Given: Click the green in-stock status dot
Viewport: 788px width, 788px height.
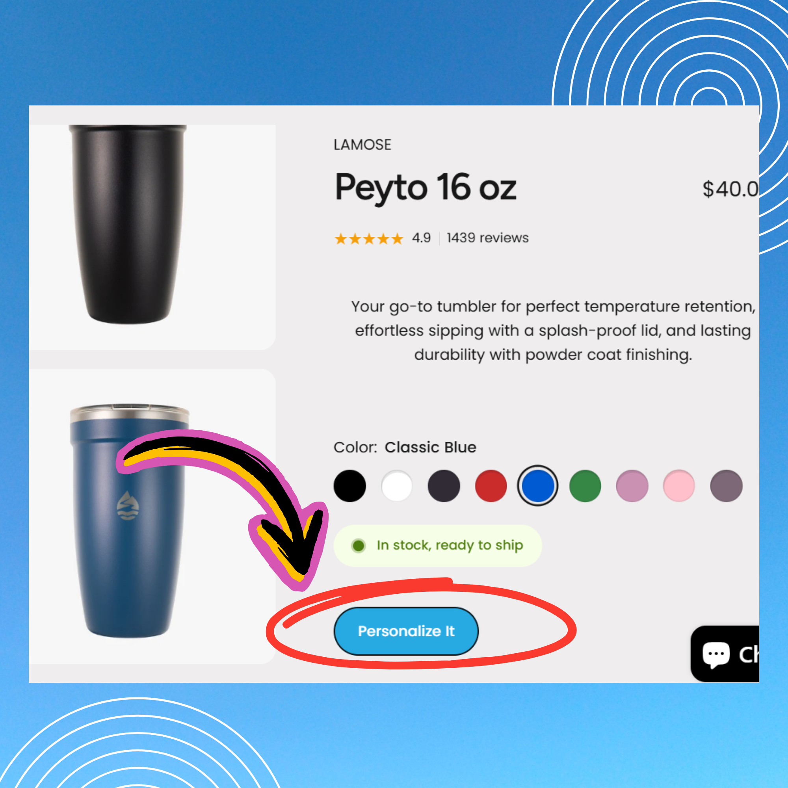Looking at the screenshot, I should [x=358, y=545].
